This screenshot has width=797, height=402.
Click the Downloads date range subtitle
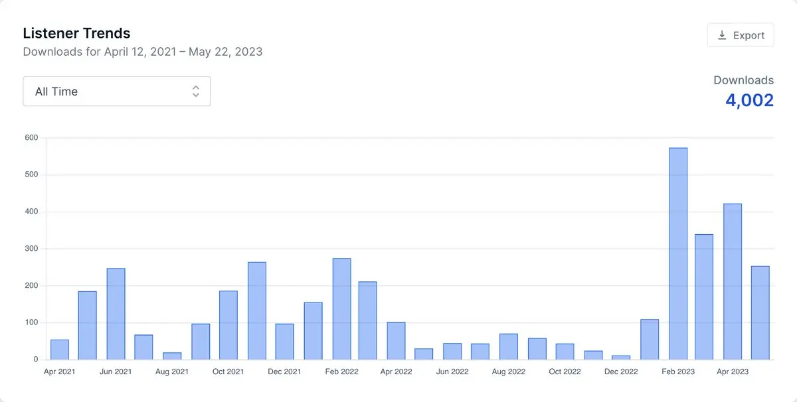click(143, 52)
